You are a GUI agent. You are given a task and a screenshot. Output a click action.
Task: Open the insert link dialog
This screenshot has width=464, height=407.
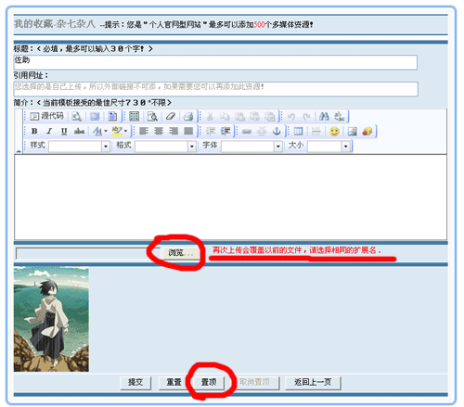(x=247, y=132)
